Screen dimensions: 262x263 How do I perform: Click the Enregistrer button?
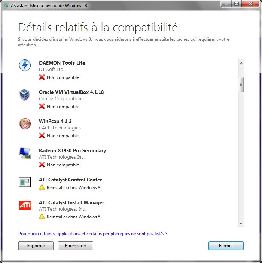[76, 246]
